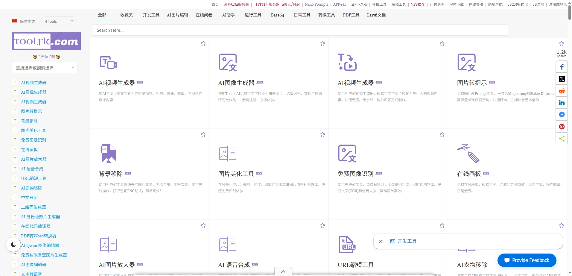Screen dimensions: 572x276
Task: Select AI 身份证照片生成器 in the sidebar
Action: point(40,217)
